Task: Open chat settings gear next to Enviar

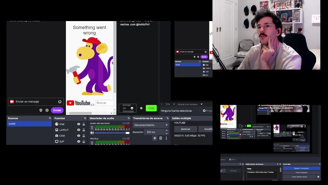Action: pyautogui.click(x=47, y=110)
